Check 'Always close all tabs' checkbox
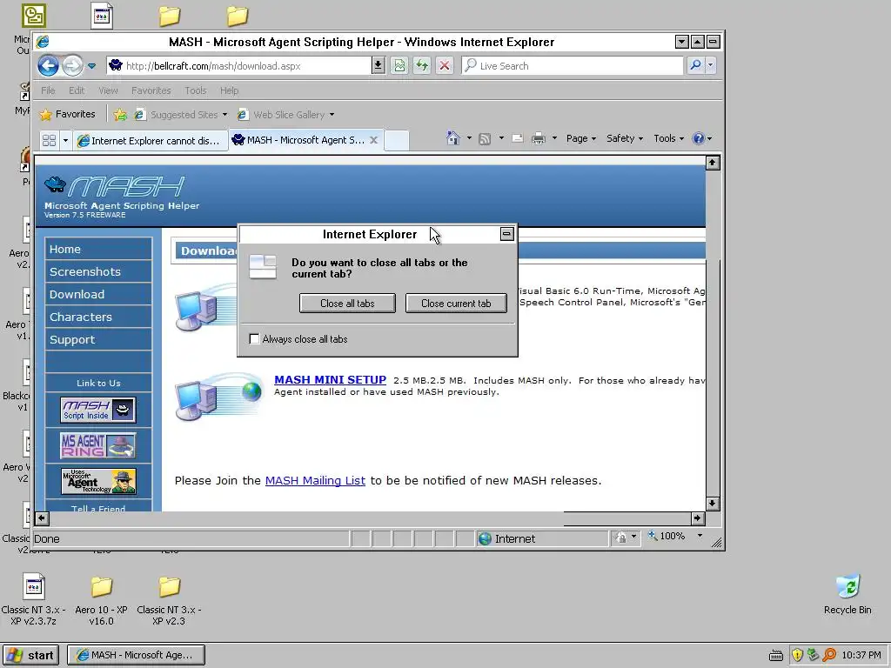 click(254, 339)
